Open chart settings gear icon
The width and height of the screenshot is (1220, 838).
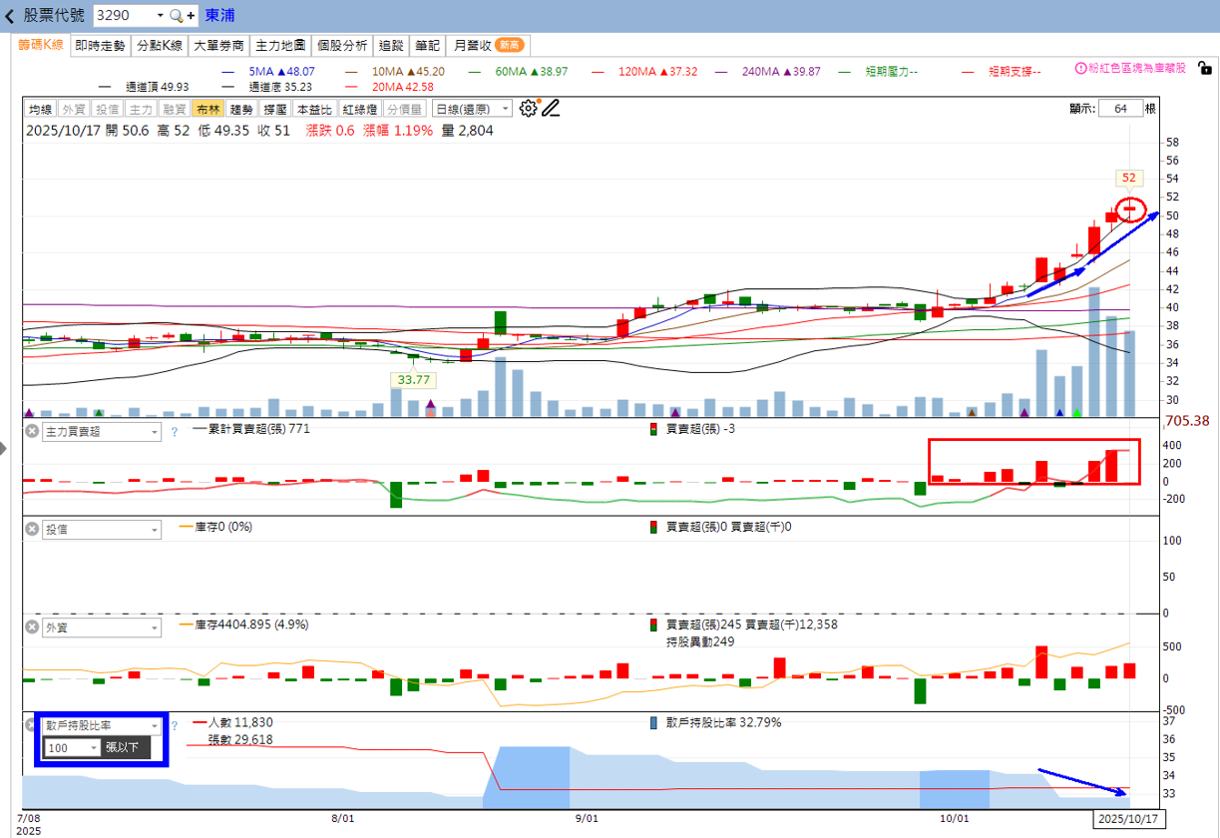pyautogui.click(x=529, y=108)
